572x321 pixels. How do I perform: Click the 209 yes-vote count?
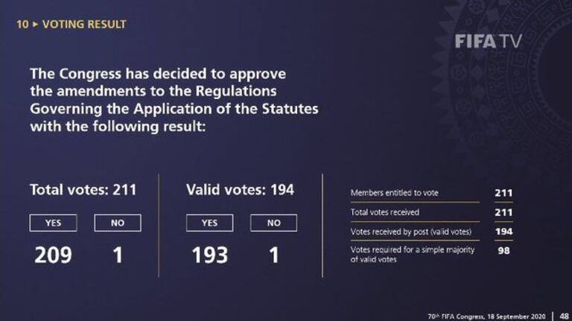coord(53,255)
